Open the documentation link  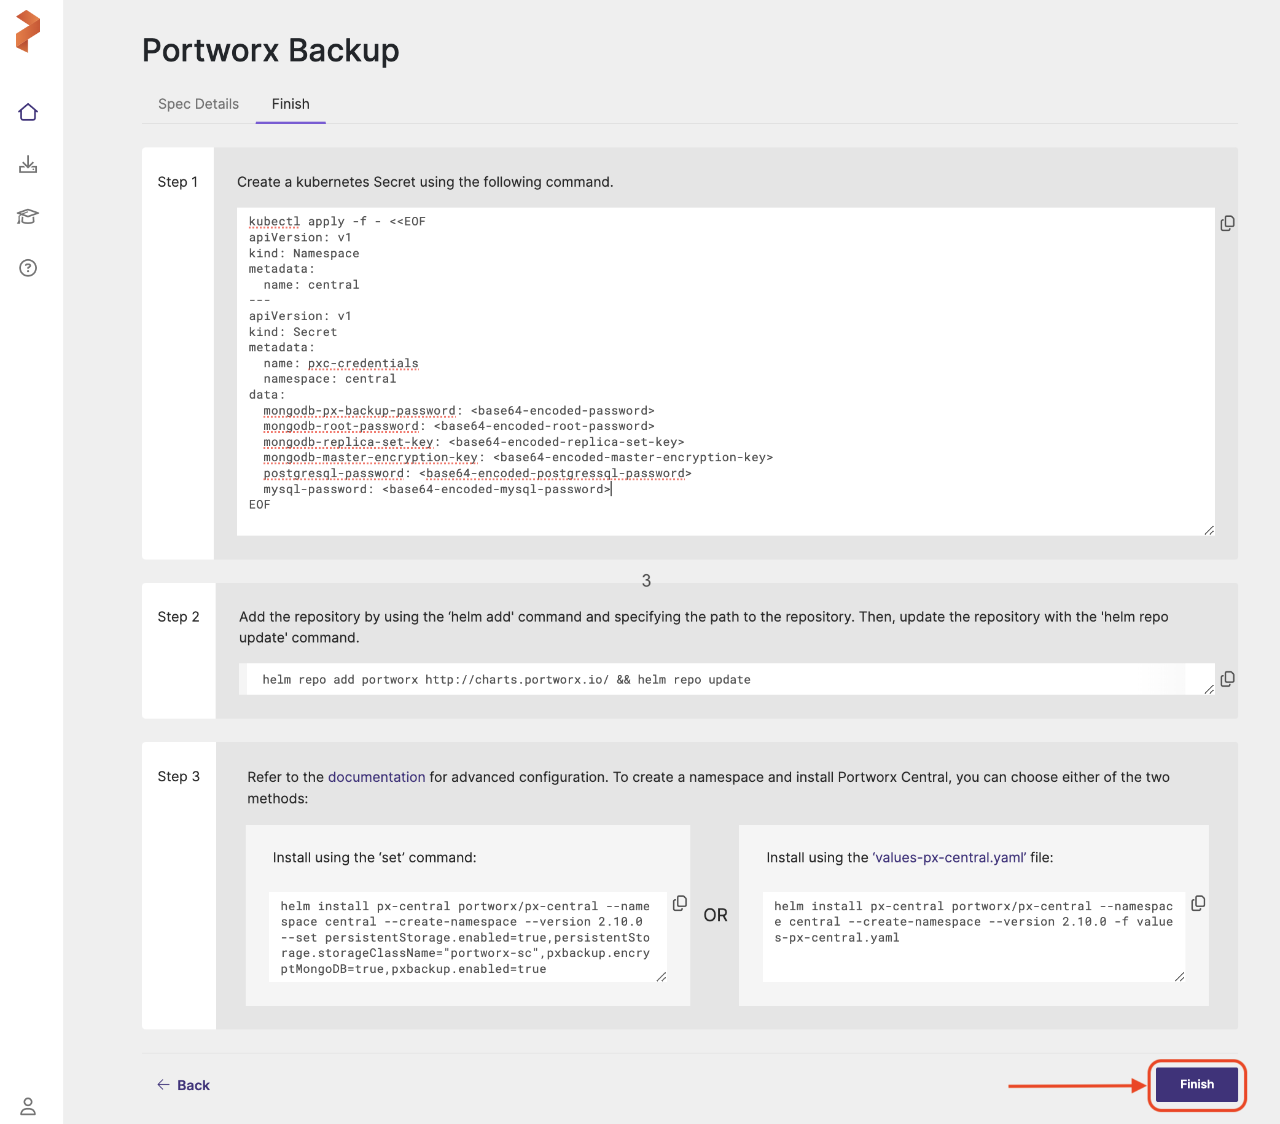377,777
